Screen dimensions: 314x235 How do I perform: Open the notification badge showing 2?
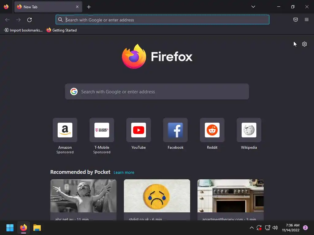305,228
